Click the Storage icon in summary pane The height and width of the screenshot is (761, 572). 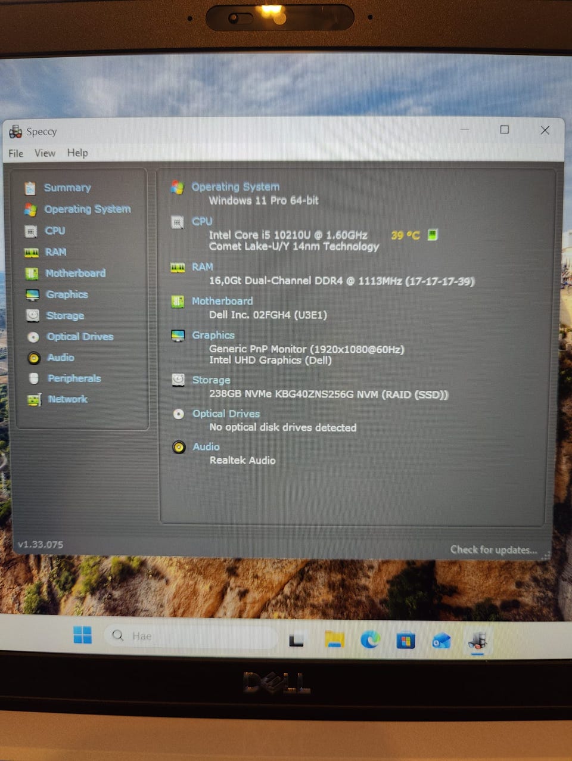click(x=178, y=380)
